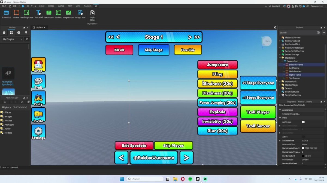Click the Free Skip button

click(188, 50)
